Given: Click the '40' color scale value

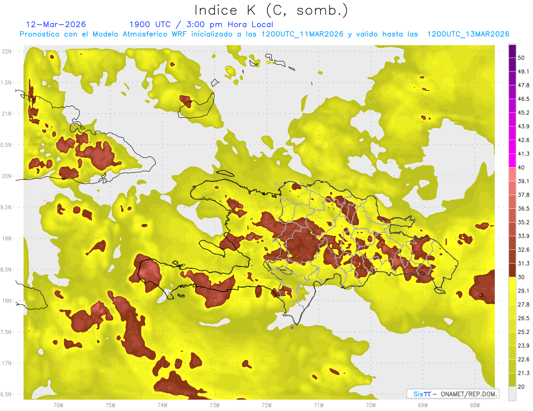Looking at the screenshot, I should 521,168.
